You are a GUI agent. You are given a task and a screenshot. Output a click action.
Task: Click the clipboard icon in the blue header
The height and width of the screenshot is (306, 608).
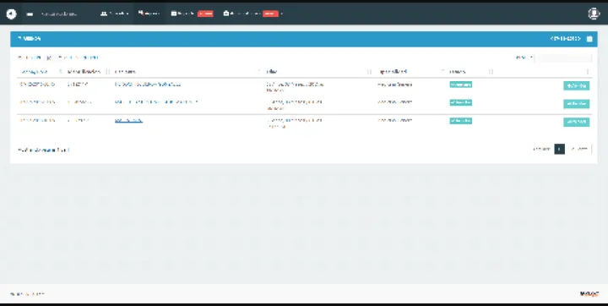click(589, 39)
